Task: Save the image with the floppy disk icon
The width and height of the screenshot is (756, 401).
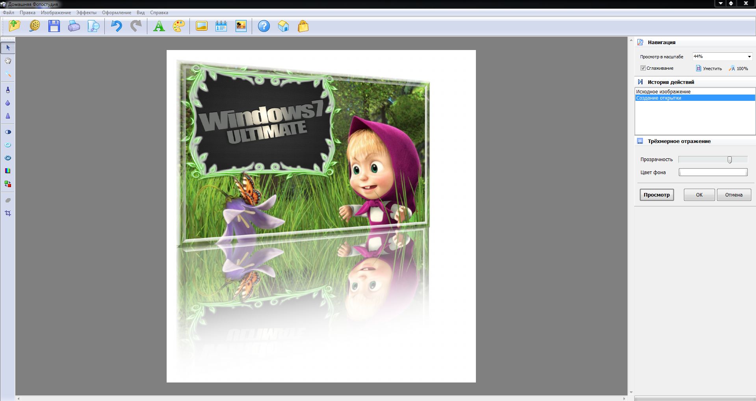Action: (x=54, y=26)
